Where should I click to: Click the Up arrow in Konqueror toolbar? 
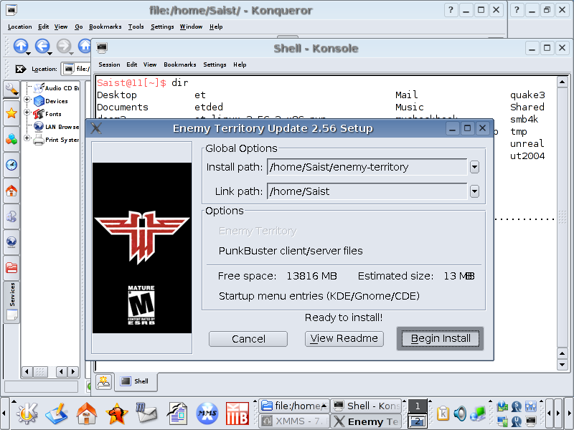coord(20,47)
